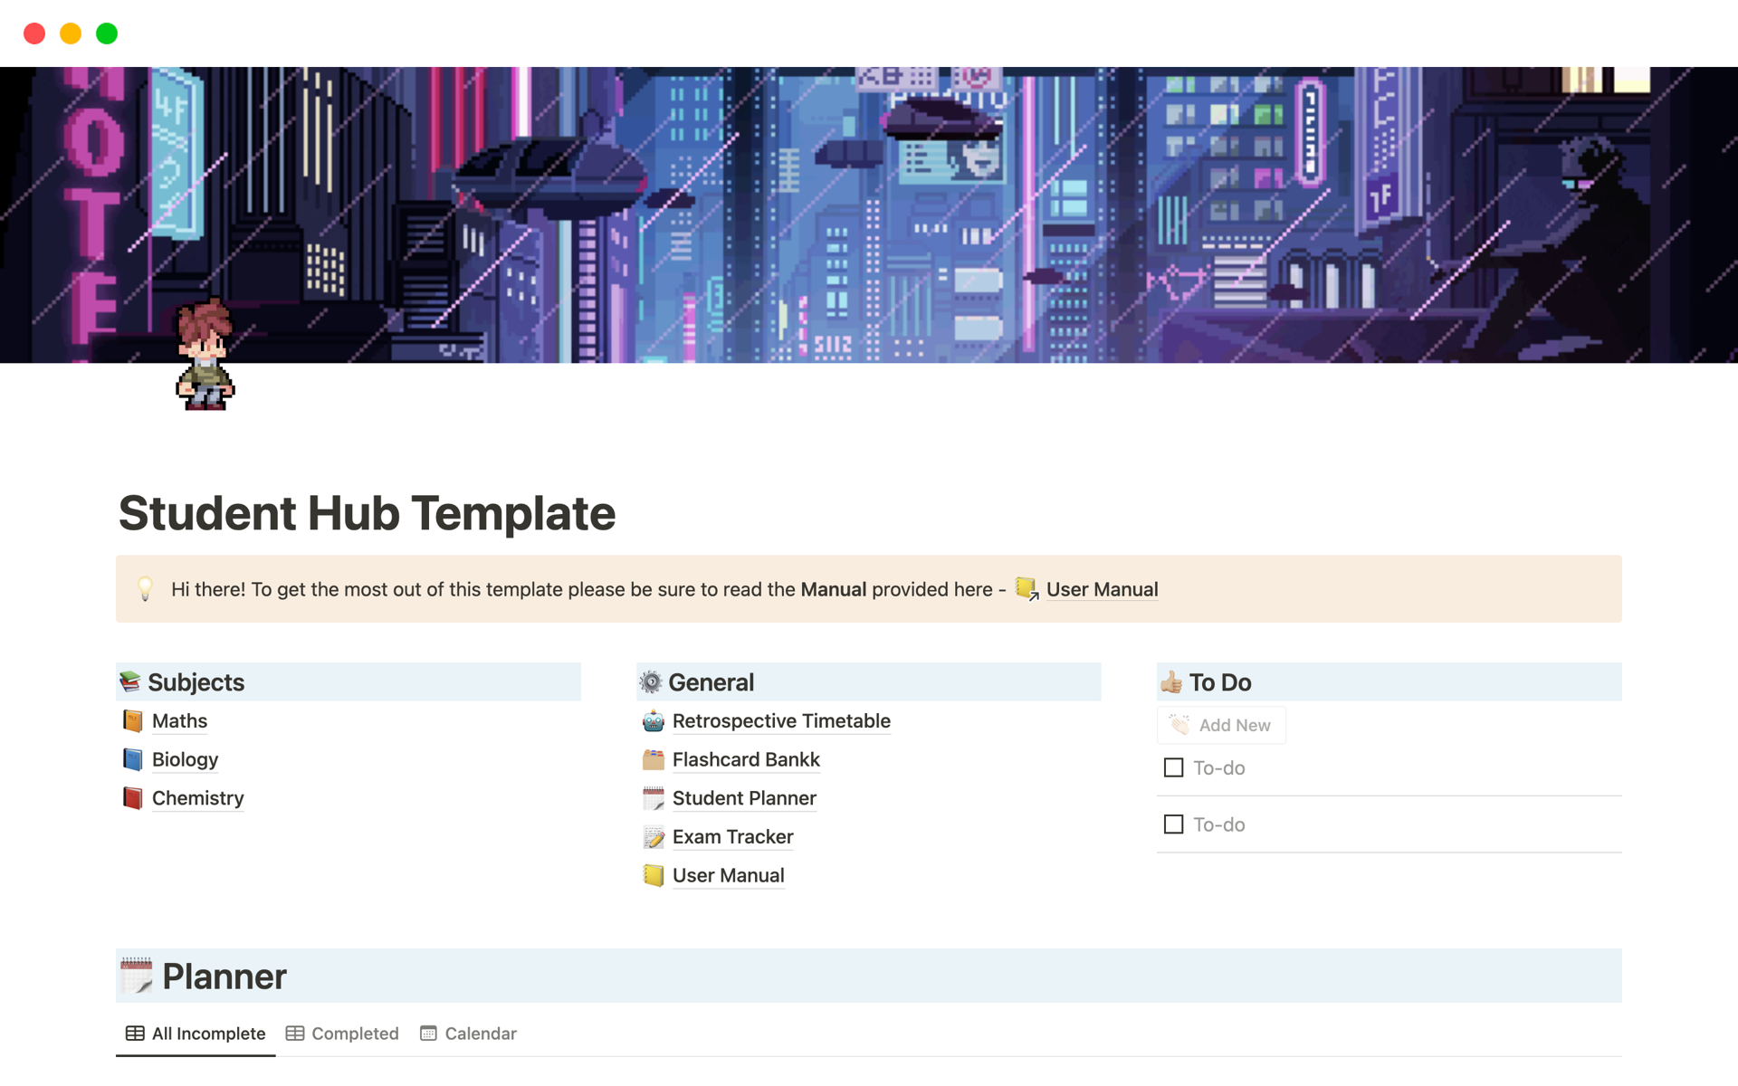Switch to the Completed tab

342,1034
